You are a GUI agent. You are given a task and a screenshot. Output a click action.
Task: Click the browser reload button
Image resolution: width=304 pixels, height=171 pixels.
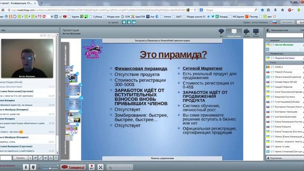[x=195, y=10]
